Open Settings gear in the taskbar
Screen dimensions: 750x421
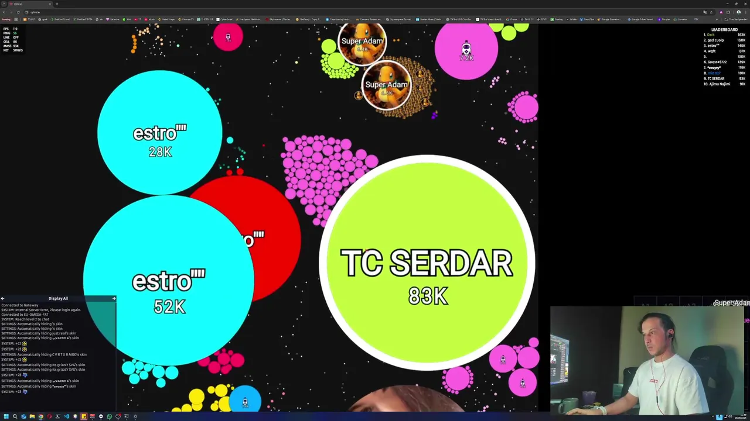135,416
